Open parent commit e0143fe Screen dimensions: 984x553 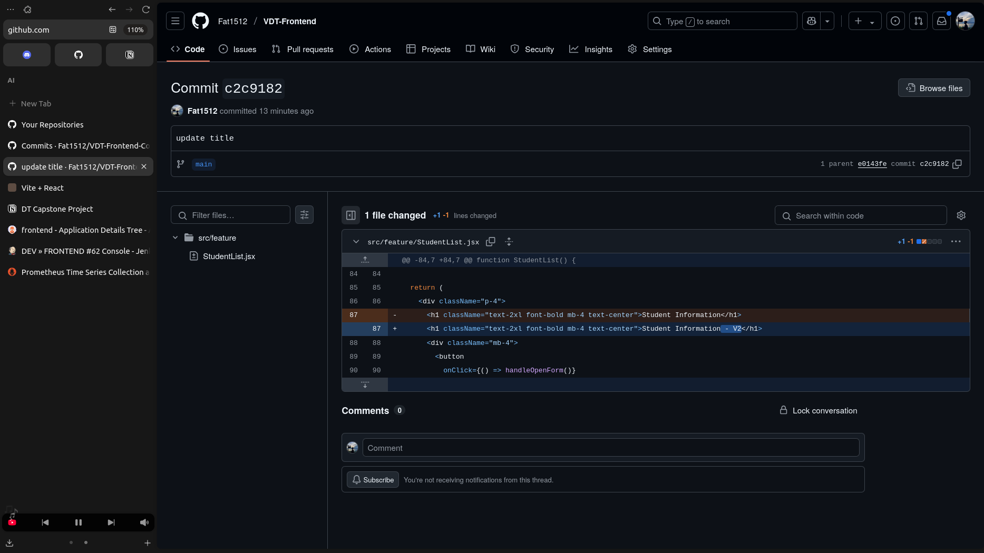pos(872,164)
